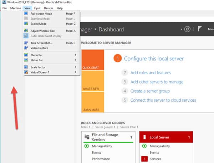Select Adjust Window Size menu entry
The width and height of the screenshot is (214, 163).
click(52, 31)
